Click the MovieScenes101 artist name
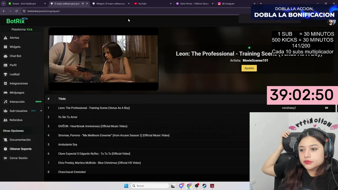The height and width of the screenshot is (190, 338). point(255,60)
